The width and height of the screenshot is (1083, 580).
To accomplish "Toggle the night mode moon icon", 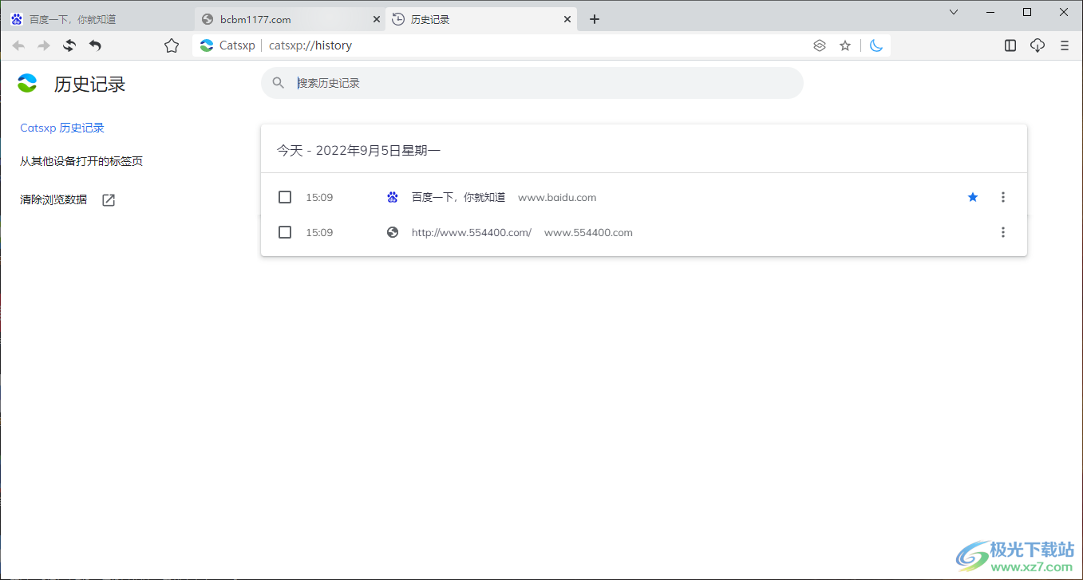I will pos(876,45).
